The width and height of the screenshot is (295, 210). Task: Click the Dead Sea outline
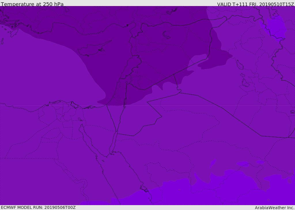(125, 102)
